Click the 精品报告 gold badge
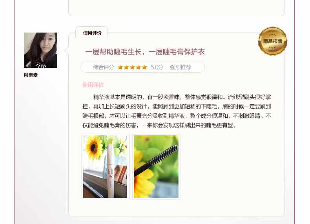The image size is (310, 224). [x=273, y=41]
